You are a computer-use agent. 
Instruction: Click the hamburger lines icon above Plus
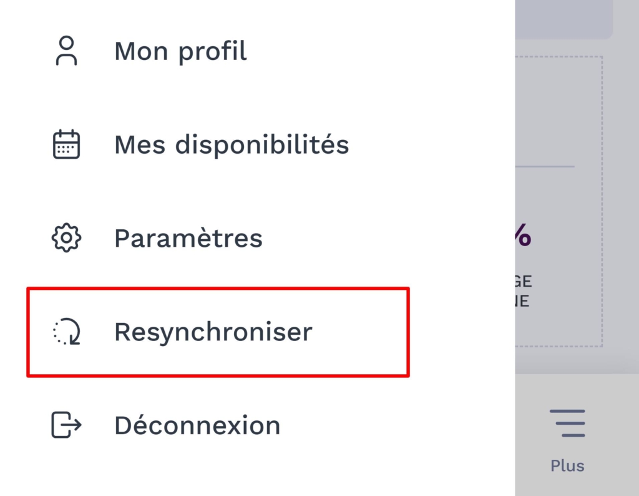coord(567,422)
